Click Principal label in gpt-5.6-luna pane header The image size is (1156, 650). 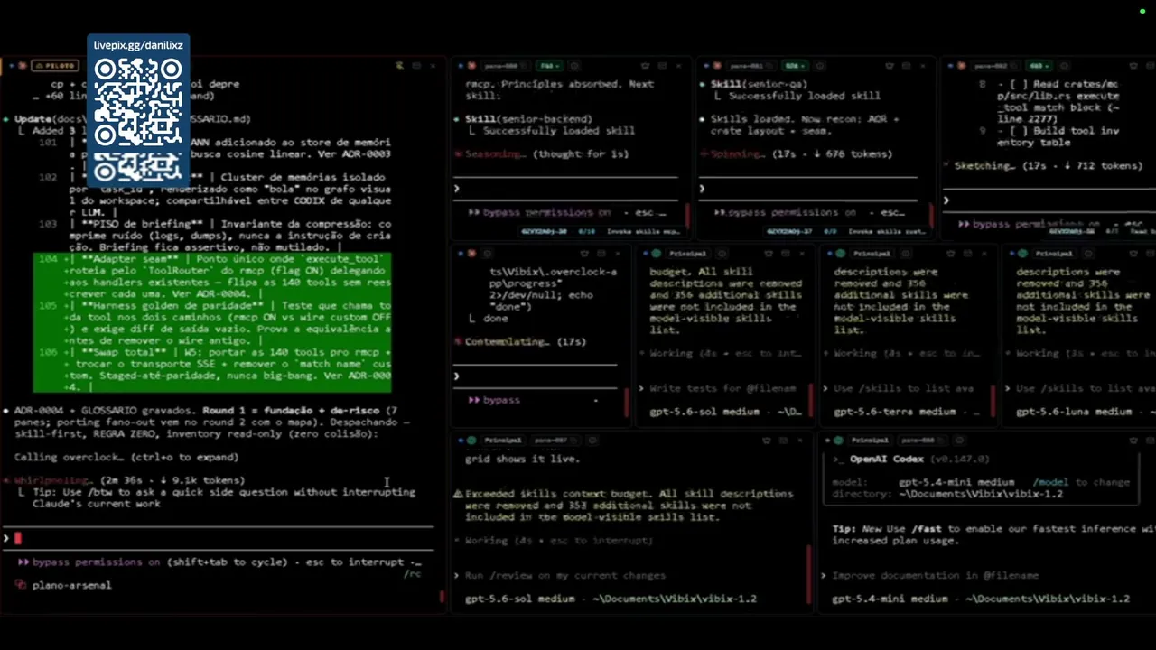[1054, 253]
